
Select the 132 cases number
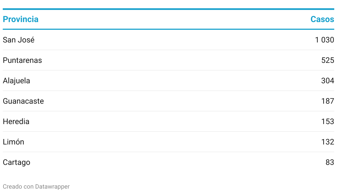328,142
